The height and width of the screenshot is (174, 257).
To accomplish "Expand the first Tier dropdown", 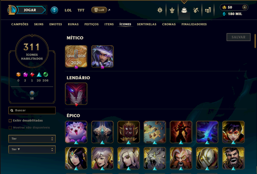I will click(32, 139).
